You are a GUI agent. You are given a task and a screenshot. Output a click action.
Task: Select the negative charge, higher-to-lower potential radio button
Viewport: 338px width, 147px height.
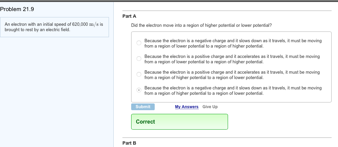pyautogui.click(x=139, y=90)
